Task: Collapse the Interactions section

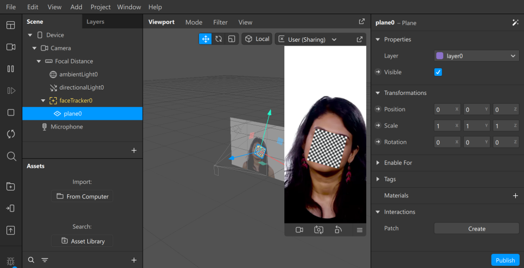Action: click(x=378, y=212)
